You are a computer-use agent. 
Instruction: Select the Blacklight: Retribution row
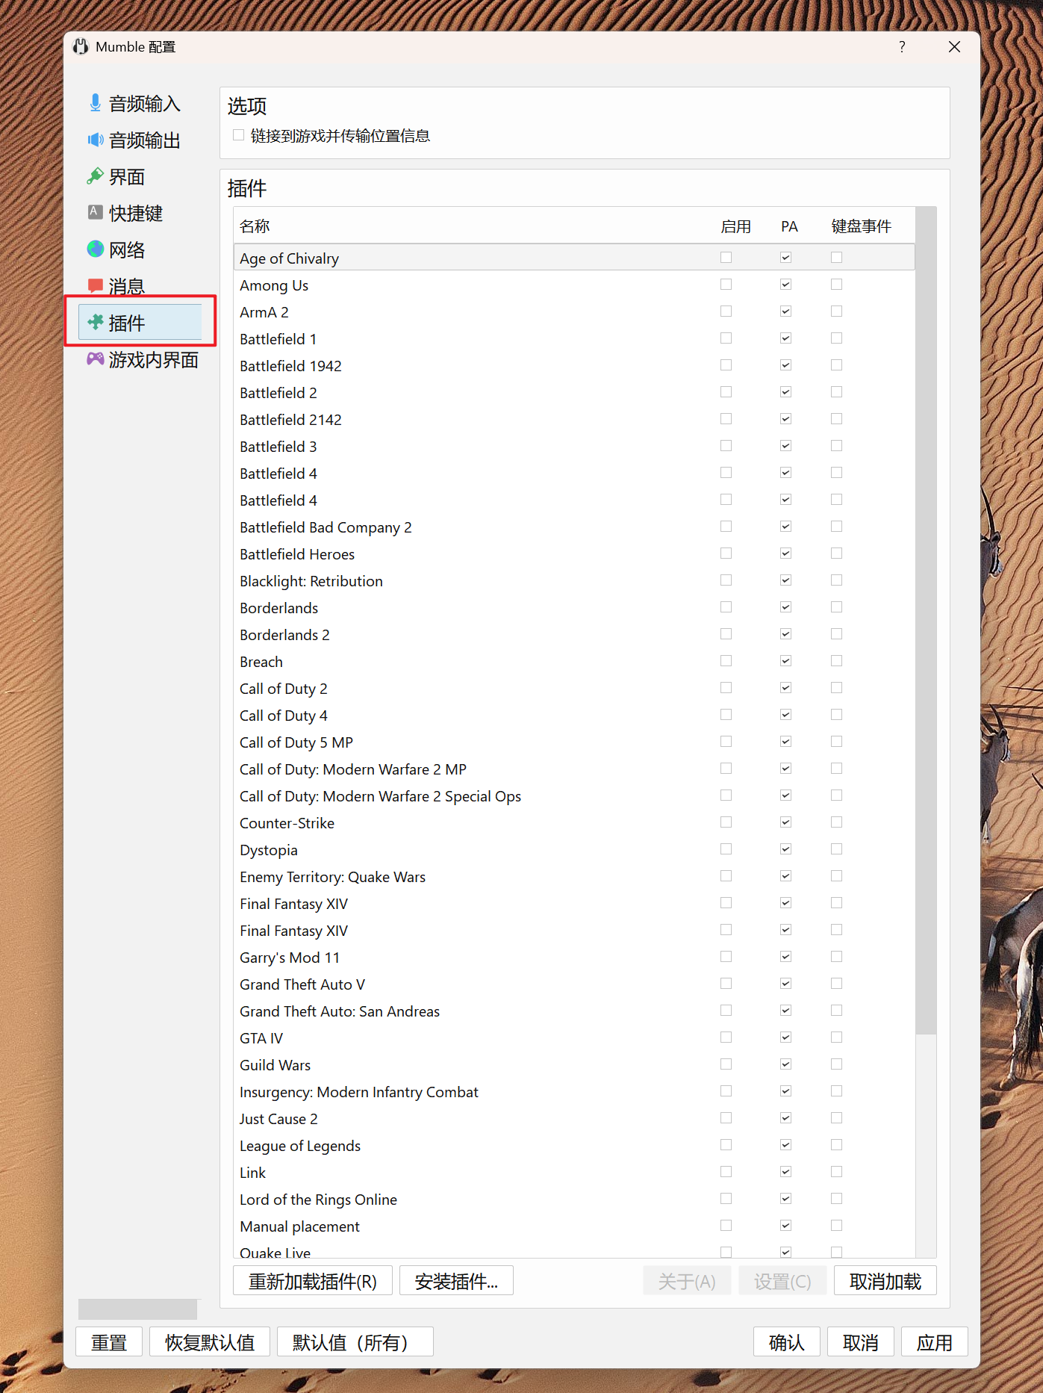pyautogui.click(x=574, y=581)
